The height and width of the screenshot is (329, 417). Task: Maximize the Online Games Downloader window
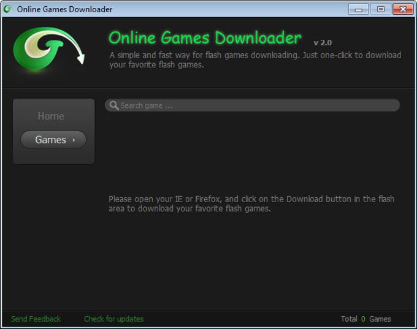coord(381,9)
